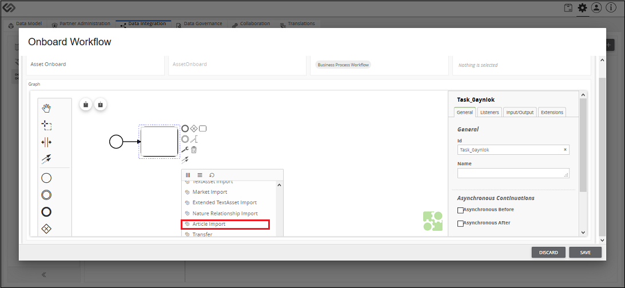Switch to the Listeners properties tab

tap(489, 113)
